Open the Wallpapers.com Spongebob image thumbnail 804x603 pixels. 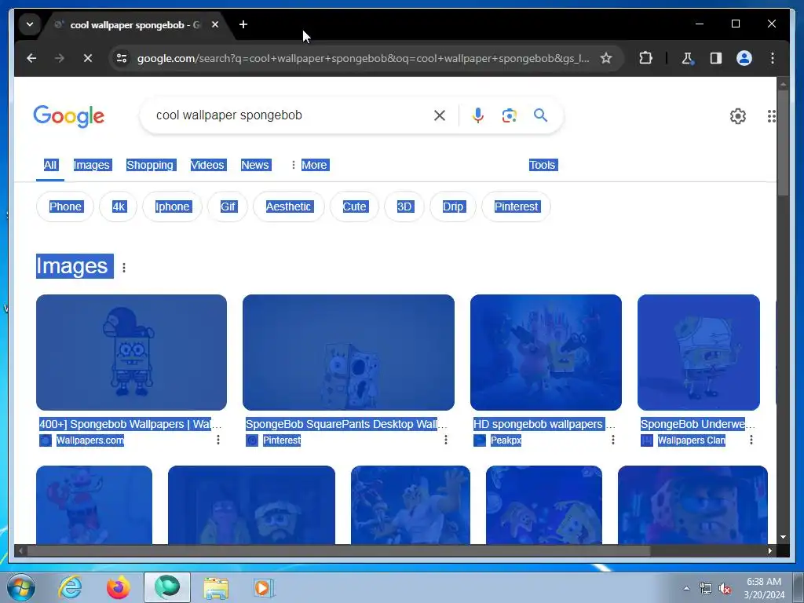(131, 353)
